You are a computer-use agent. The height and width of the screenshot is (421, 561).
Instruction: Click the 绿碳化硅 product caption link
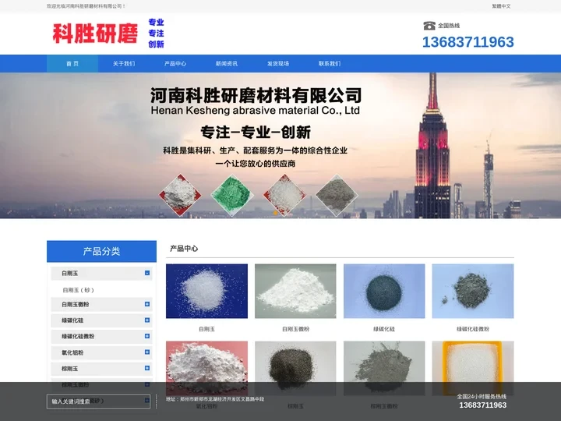[x=384, y=329]
